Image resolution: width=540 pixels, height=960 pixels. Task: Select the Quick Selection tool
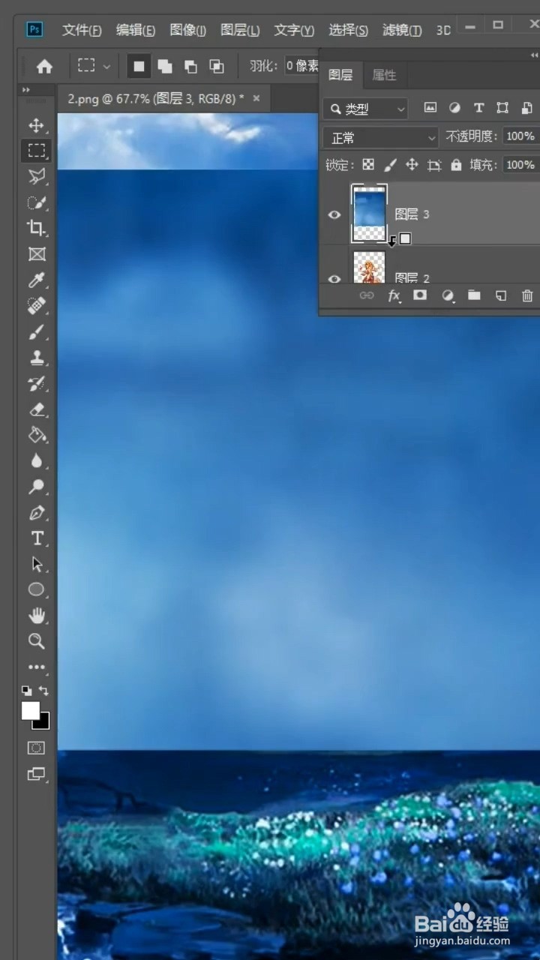[x=36, y=202]
